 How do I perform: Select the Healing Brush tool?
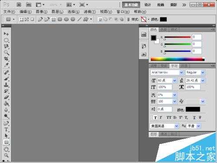coord(6,72)
